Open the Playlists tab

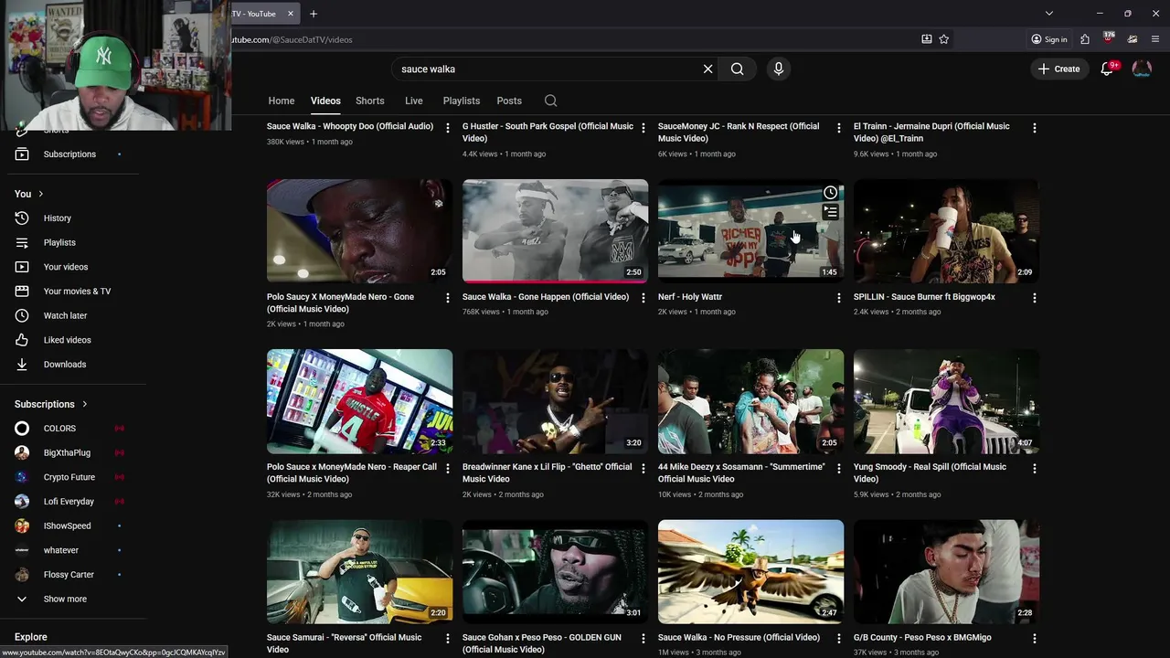click(462, 101)
